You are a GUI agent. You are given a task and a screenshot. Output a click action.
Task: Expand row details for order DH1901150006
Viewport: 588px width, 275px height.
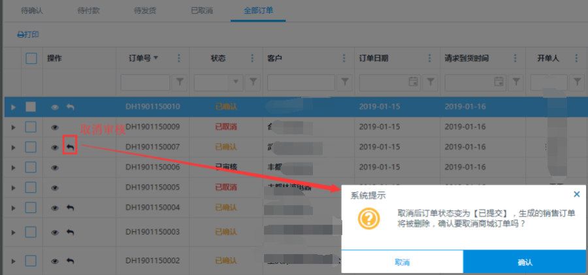12,167
